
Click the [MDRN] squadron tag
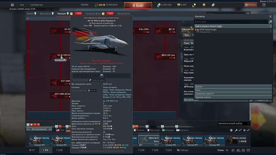(84, 5)
